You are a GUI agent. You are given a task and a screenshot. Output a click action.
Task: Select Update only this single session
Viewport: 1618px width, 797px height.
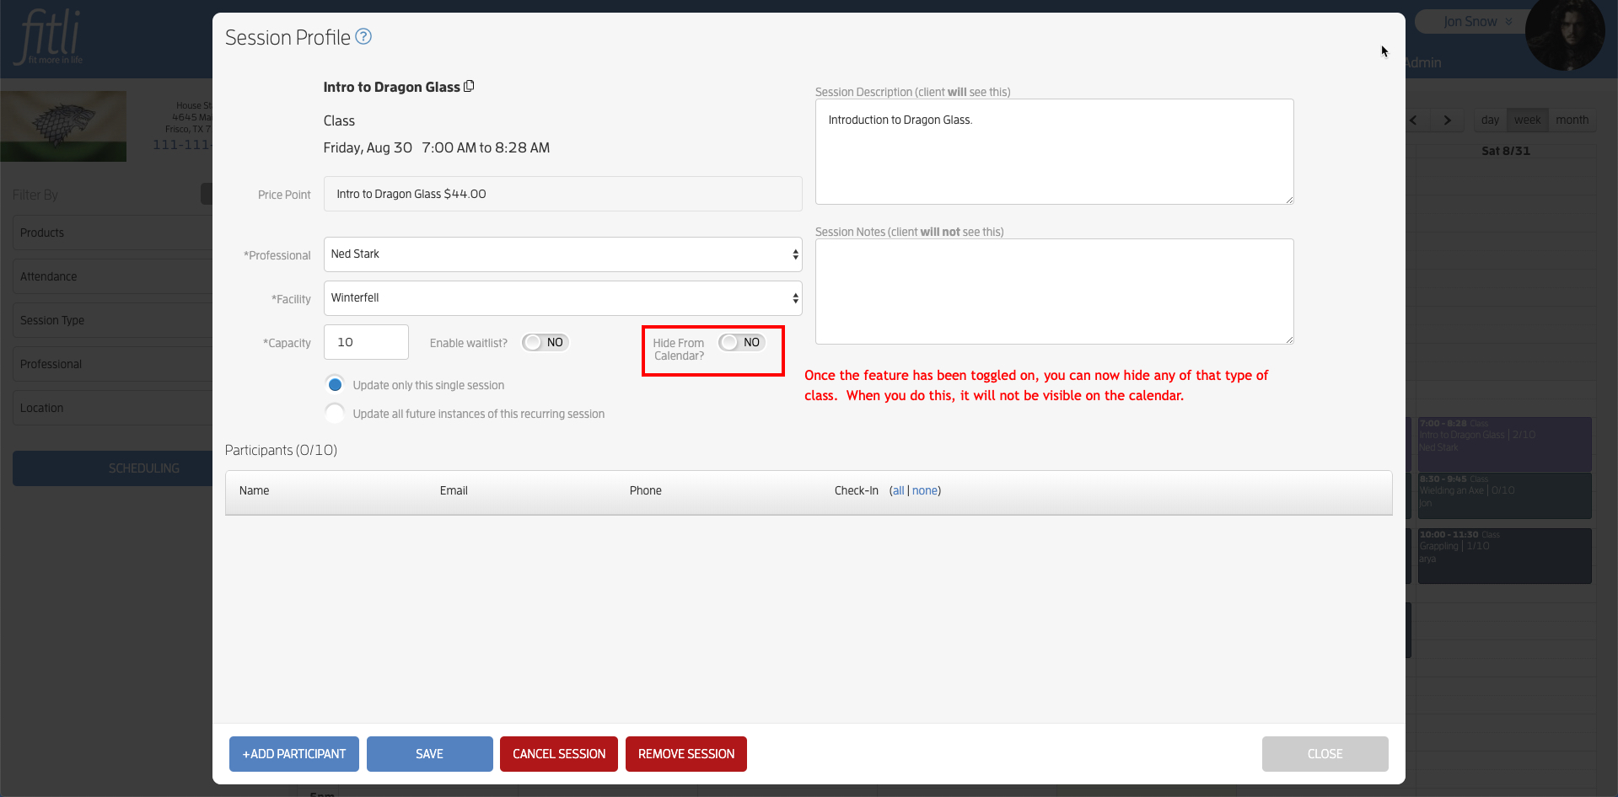click(335, 384)
